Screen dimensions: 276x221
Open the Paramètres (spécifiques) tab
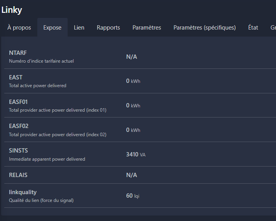click(x=204, y=28)
